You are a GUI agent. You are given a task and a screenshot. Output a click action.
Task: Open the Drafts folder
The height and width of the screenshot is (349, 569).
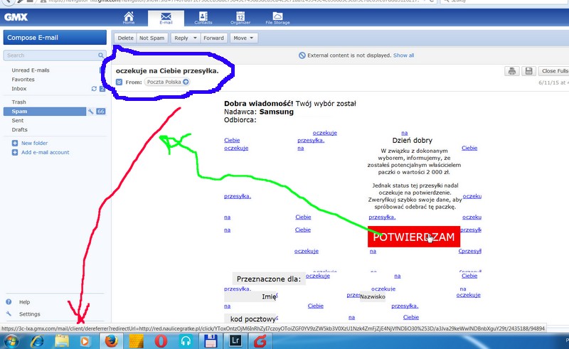pyautogui.click(x=20, y=129)
